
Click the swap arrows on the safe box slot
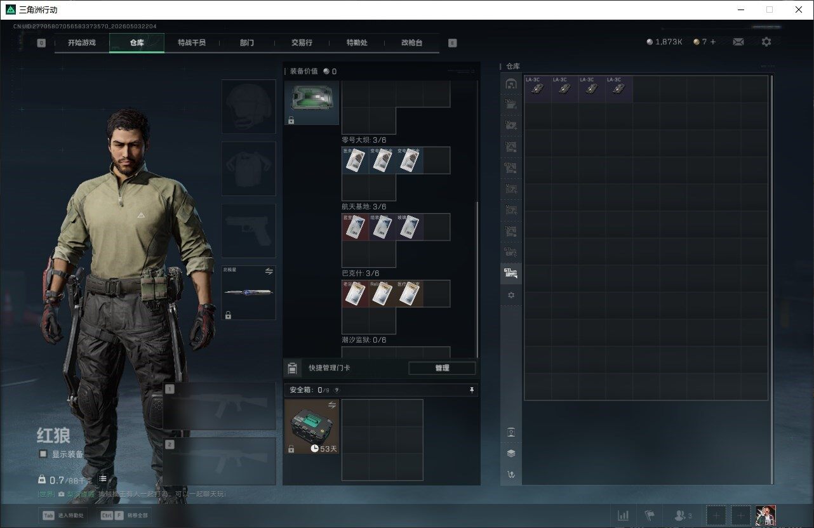pos(331,405)
